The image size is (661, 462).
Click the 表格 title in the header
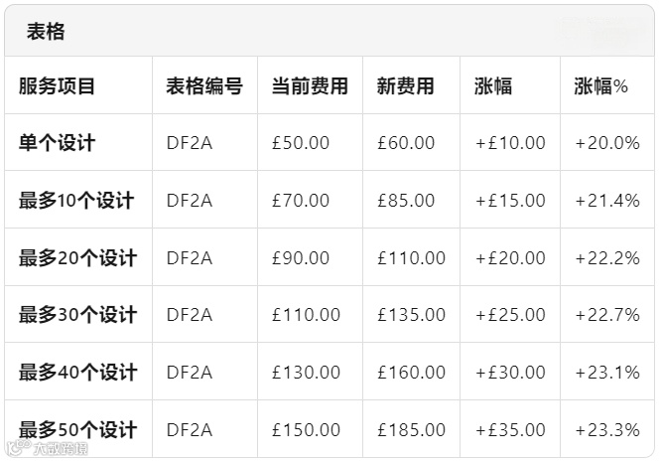coord(46,32)
